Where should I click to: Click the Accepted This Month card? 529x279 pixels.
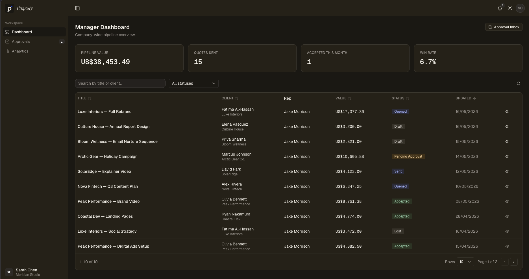click(x=355, y=58)
